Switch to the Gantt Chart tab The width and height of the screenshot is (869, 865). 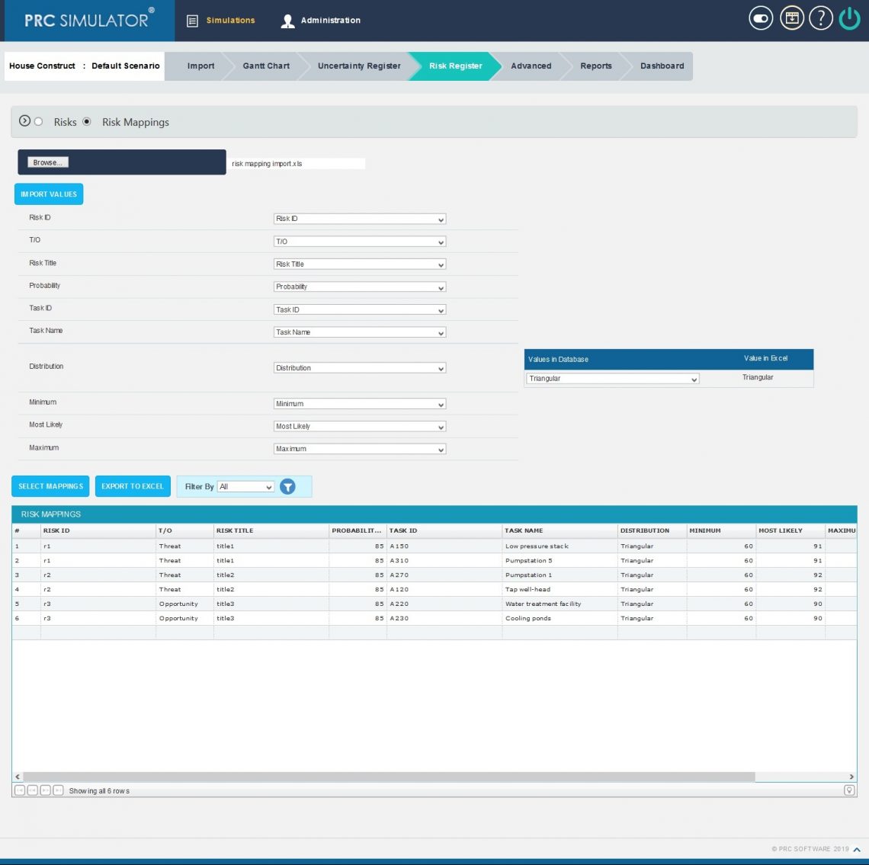pos(265,66)
